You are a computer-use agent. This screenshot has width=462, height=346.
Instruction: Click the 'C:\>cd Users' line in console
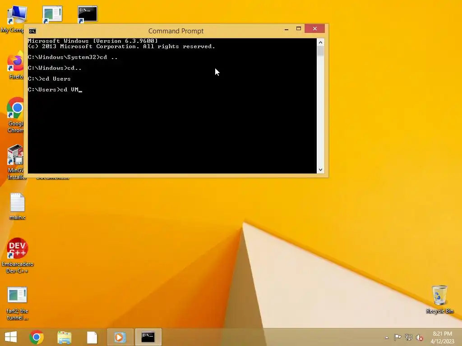[49, 78]
